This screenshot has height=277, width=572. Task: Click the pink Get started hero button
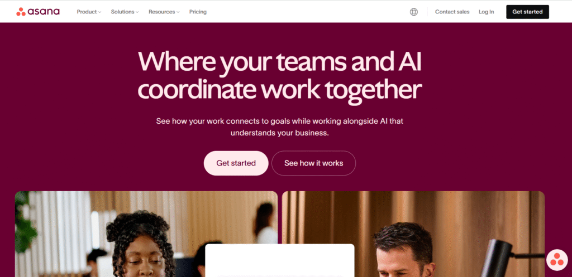(x=236, y=163)
